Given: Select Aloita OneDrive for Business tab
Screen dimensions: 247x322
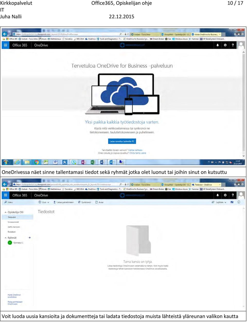Looking at the screenshot, I should point(206,34).
